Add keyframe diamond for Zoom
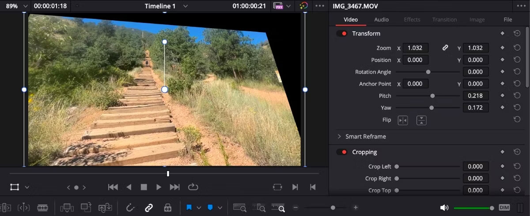This screenshot has height=216, width=530. pyautogui.click(x=502, y=48)
